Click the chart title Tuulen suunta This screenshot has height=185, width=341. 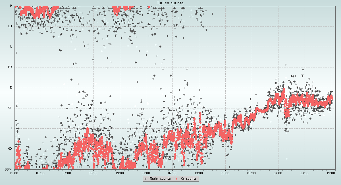[x=170, y=3]
